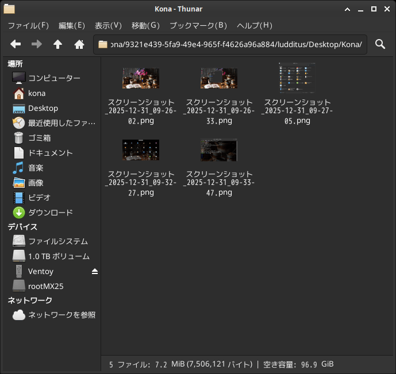
Task: Open the ブックマーク(B) menu
Action: (198, 25)
